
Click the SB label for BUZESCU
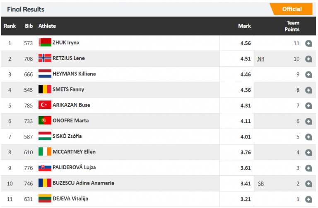260,184
